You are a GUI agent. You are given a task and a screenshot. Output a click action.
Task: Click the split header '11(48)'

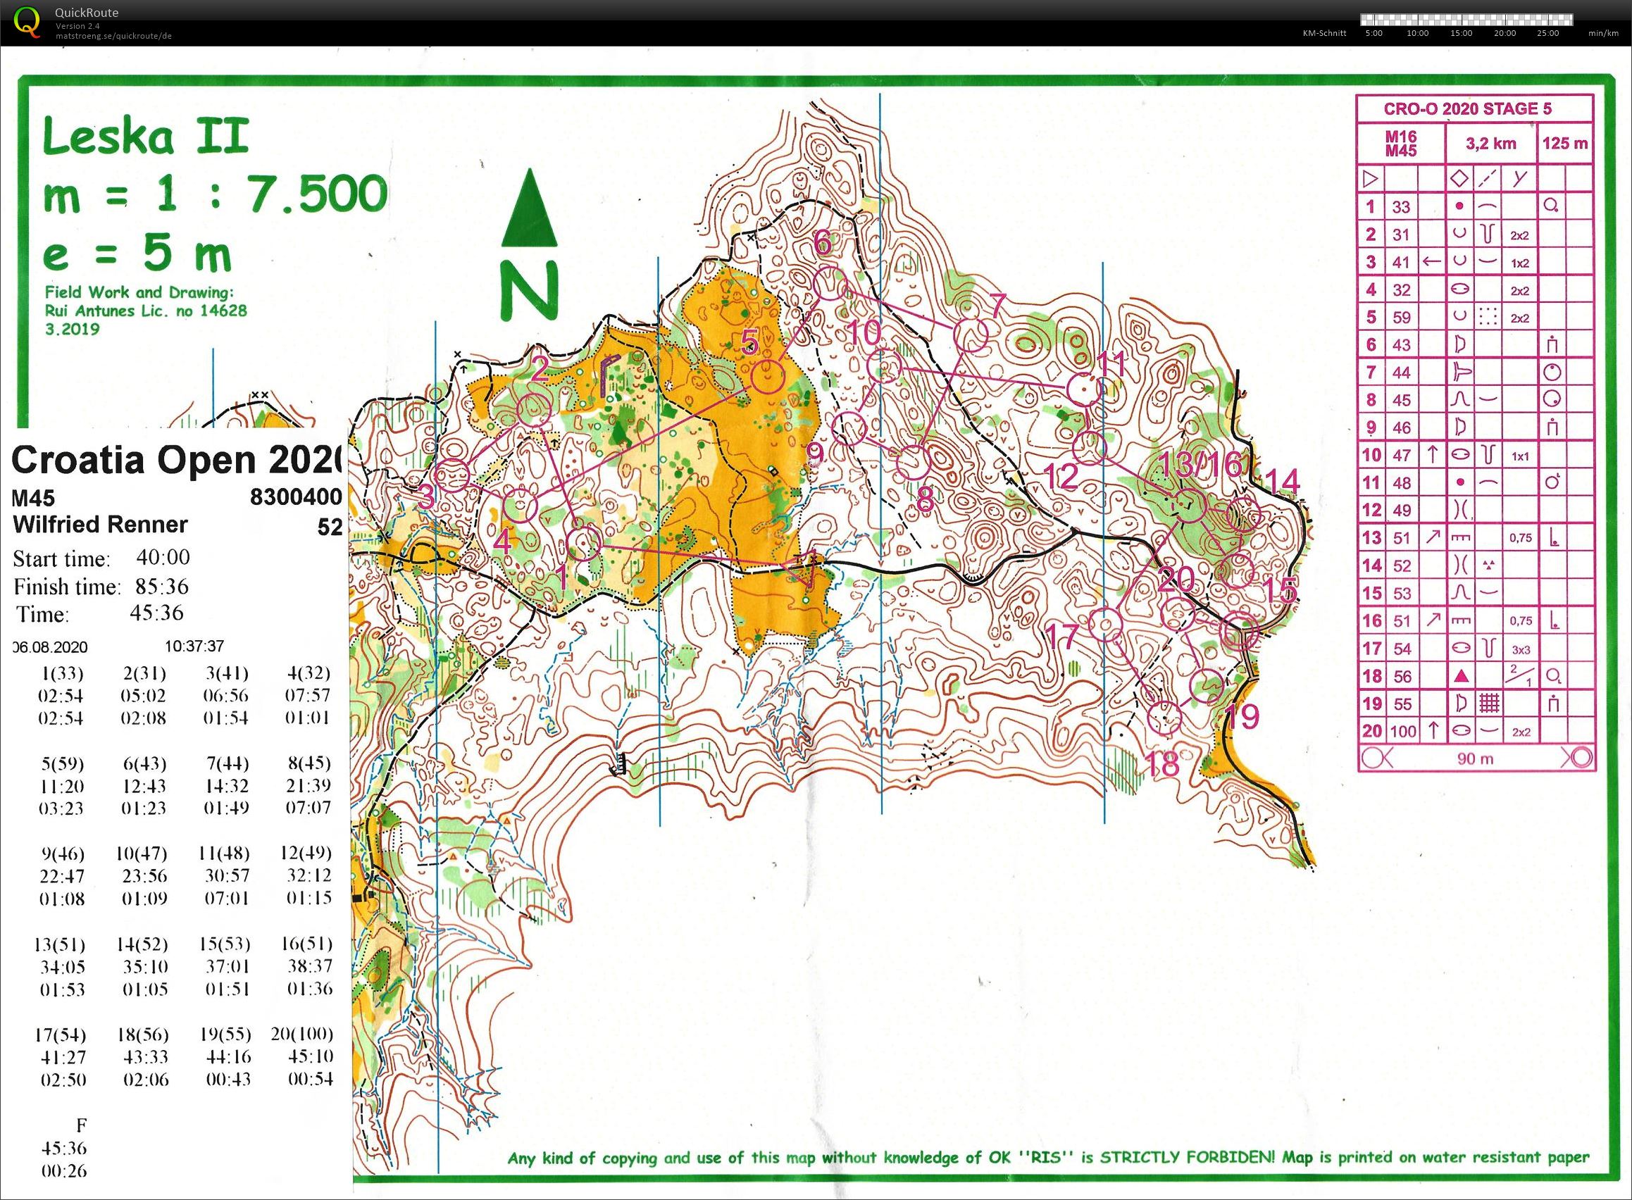coord(226,853)
